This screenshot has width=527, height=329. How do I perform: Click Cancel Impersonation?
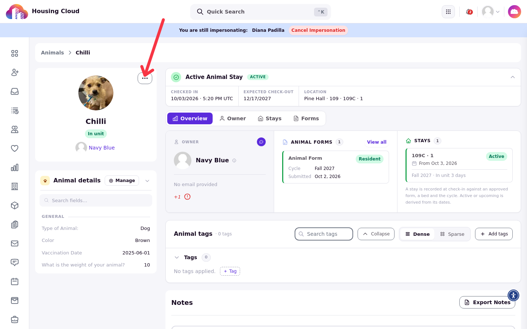pyautogui.click(x=318, y=30)
